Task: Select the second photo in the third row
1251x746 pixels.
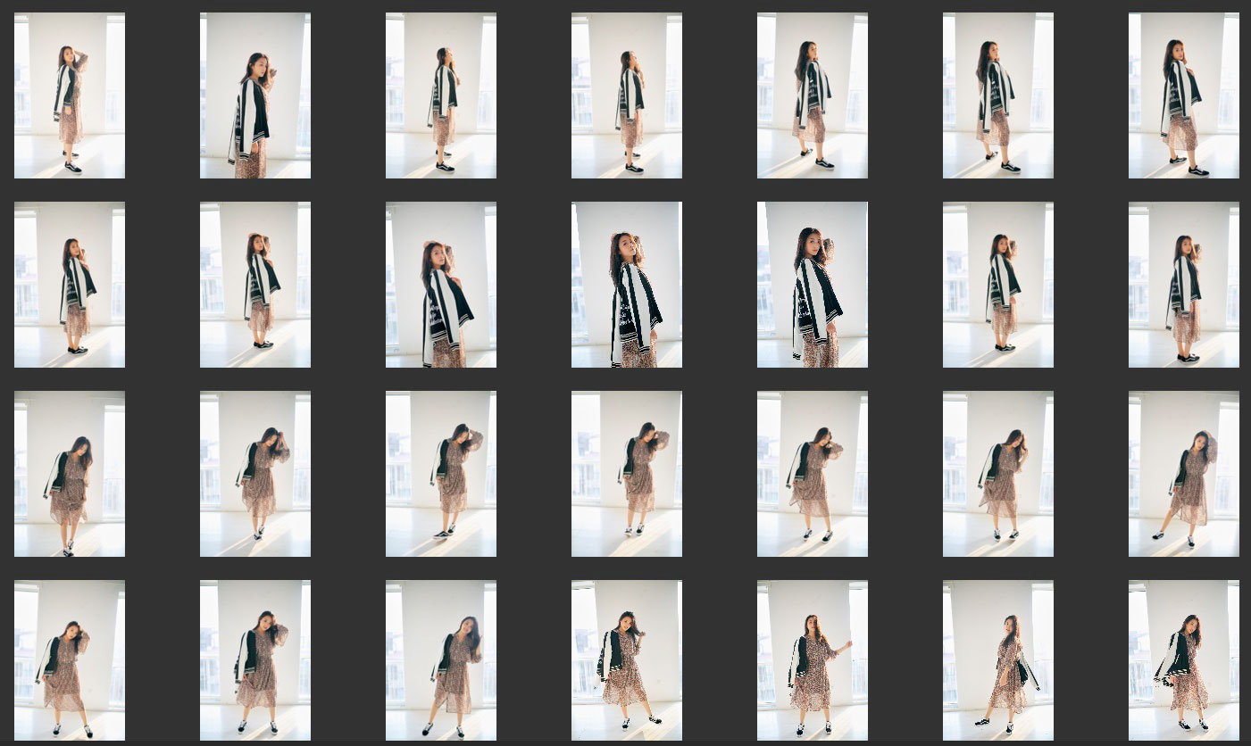Action: 255,474
